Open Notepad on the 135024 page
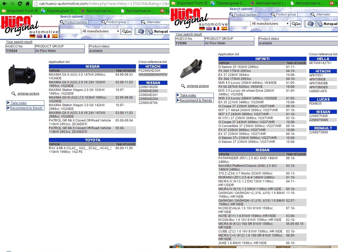 click(x=158, y=31)
